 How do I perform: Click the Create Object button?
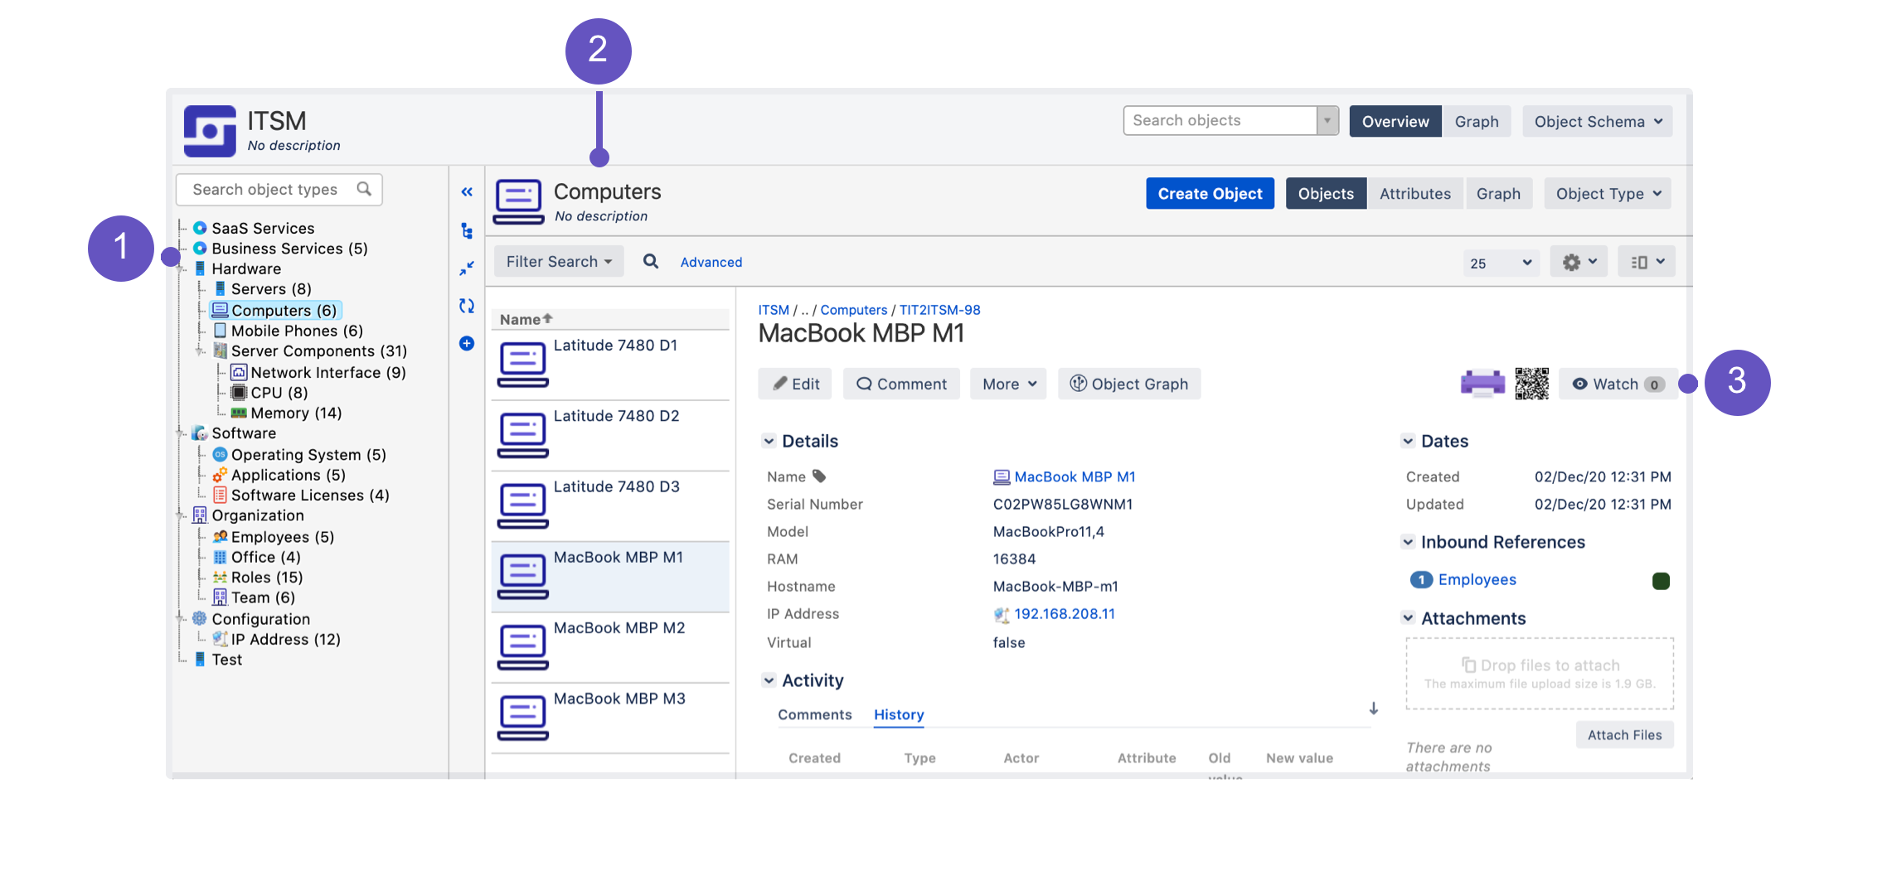point(1210,193)
